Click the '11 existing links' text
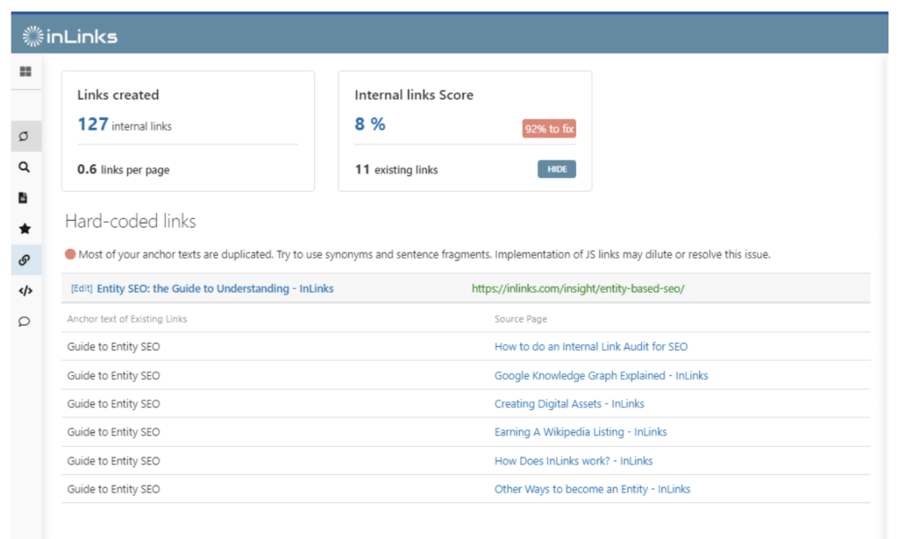This screenshot has width=898, height=539. [x=396, y=169]
